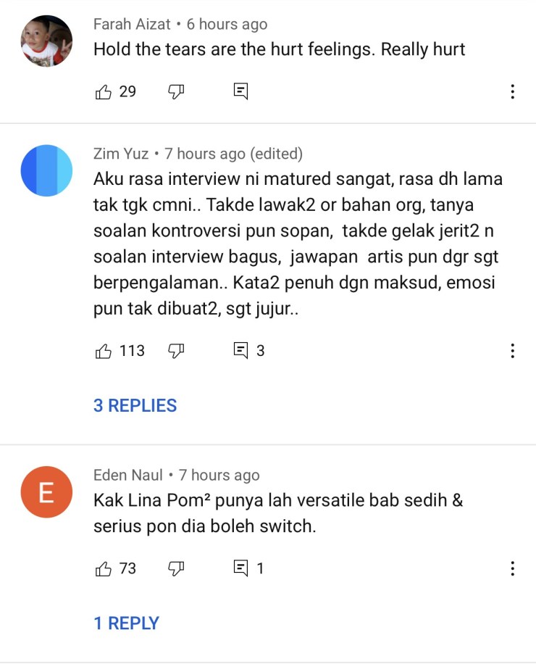Open the Farah Aizat channel name
The image size is (536, 667).
click(x=132, y=24)
